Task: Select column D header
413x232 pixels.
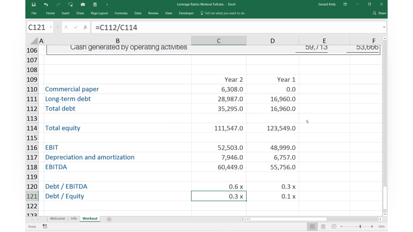Action: (x=272, y=41)
